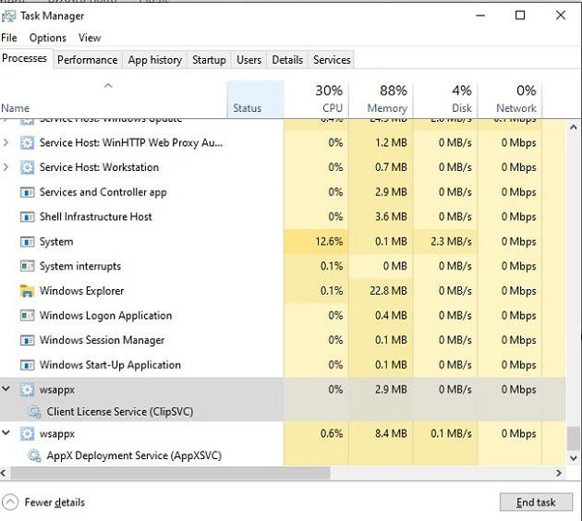Click gear icon of Service Host: WinHTTP Web Proxy
Screen dimensions: 582x521
pyautogui.click(x=27, y=143)
